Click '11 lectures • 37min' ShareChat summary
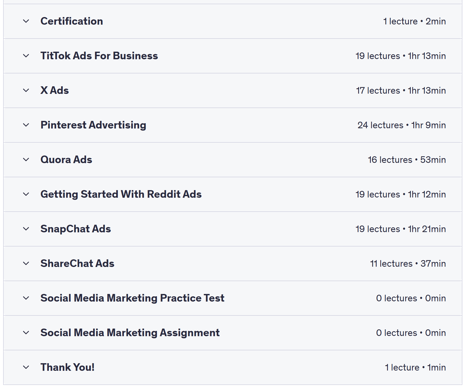This screenshot has height=386, width=465. (408, 264)
